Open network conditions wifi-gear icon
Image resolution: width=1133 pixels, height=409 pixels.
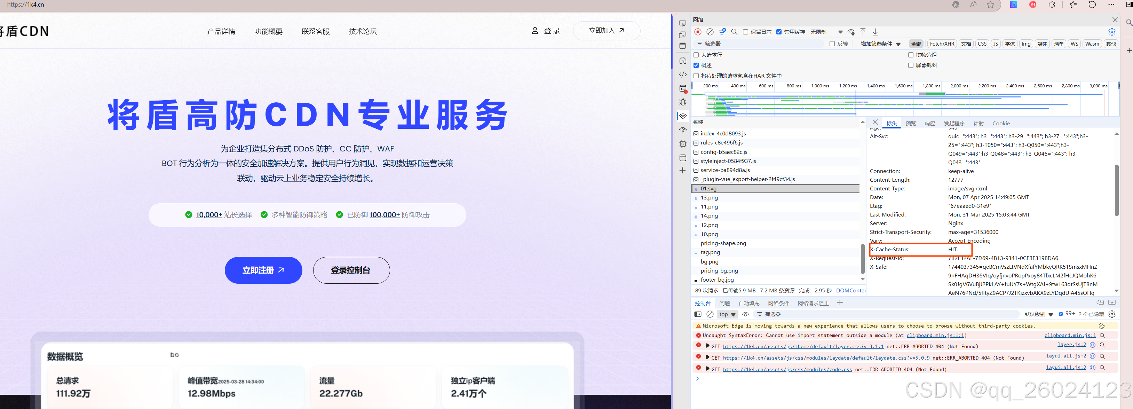click(x=851, y=32)
